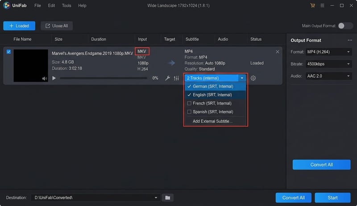The height and width of the screenshot is (206, 357).
Task: Expand the Destination path dropdown
Action: [x=156, y=198]
